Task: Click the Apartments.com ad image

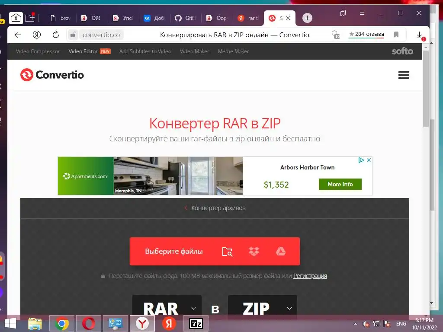Action: pos(150,176)
